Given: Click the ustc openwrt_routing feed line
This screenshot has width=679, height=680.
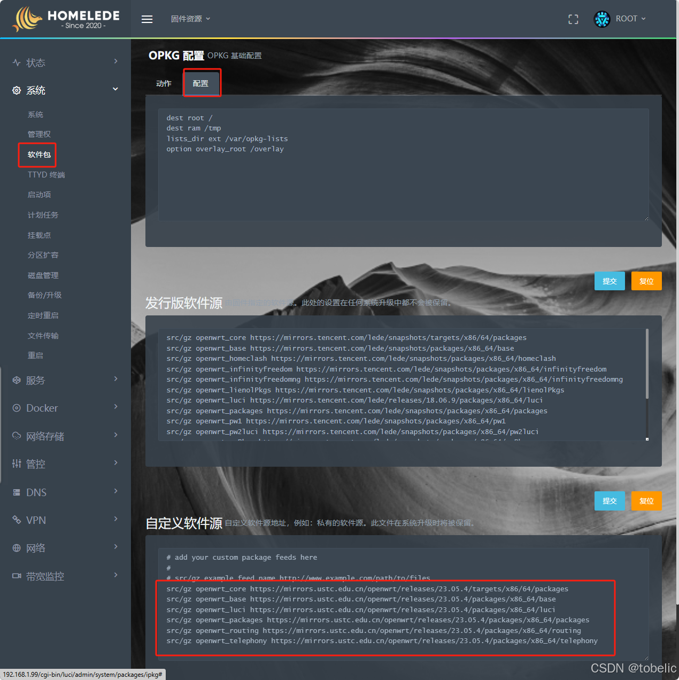Looking at the screenshot, I should pos(374,631).
